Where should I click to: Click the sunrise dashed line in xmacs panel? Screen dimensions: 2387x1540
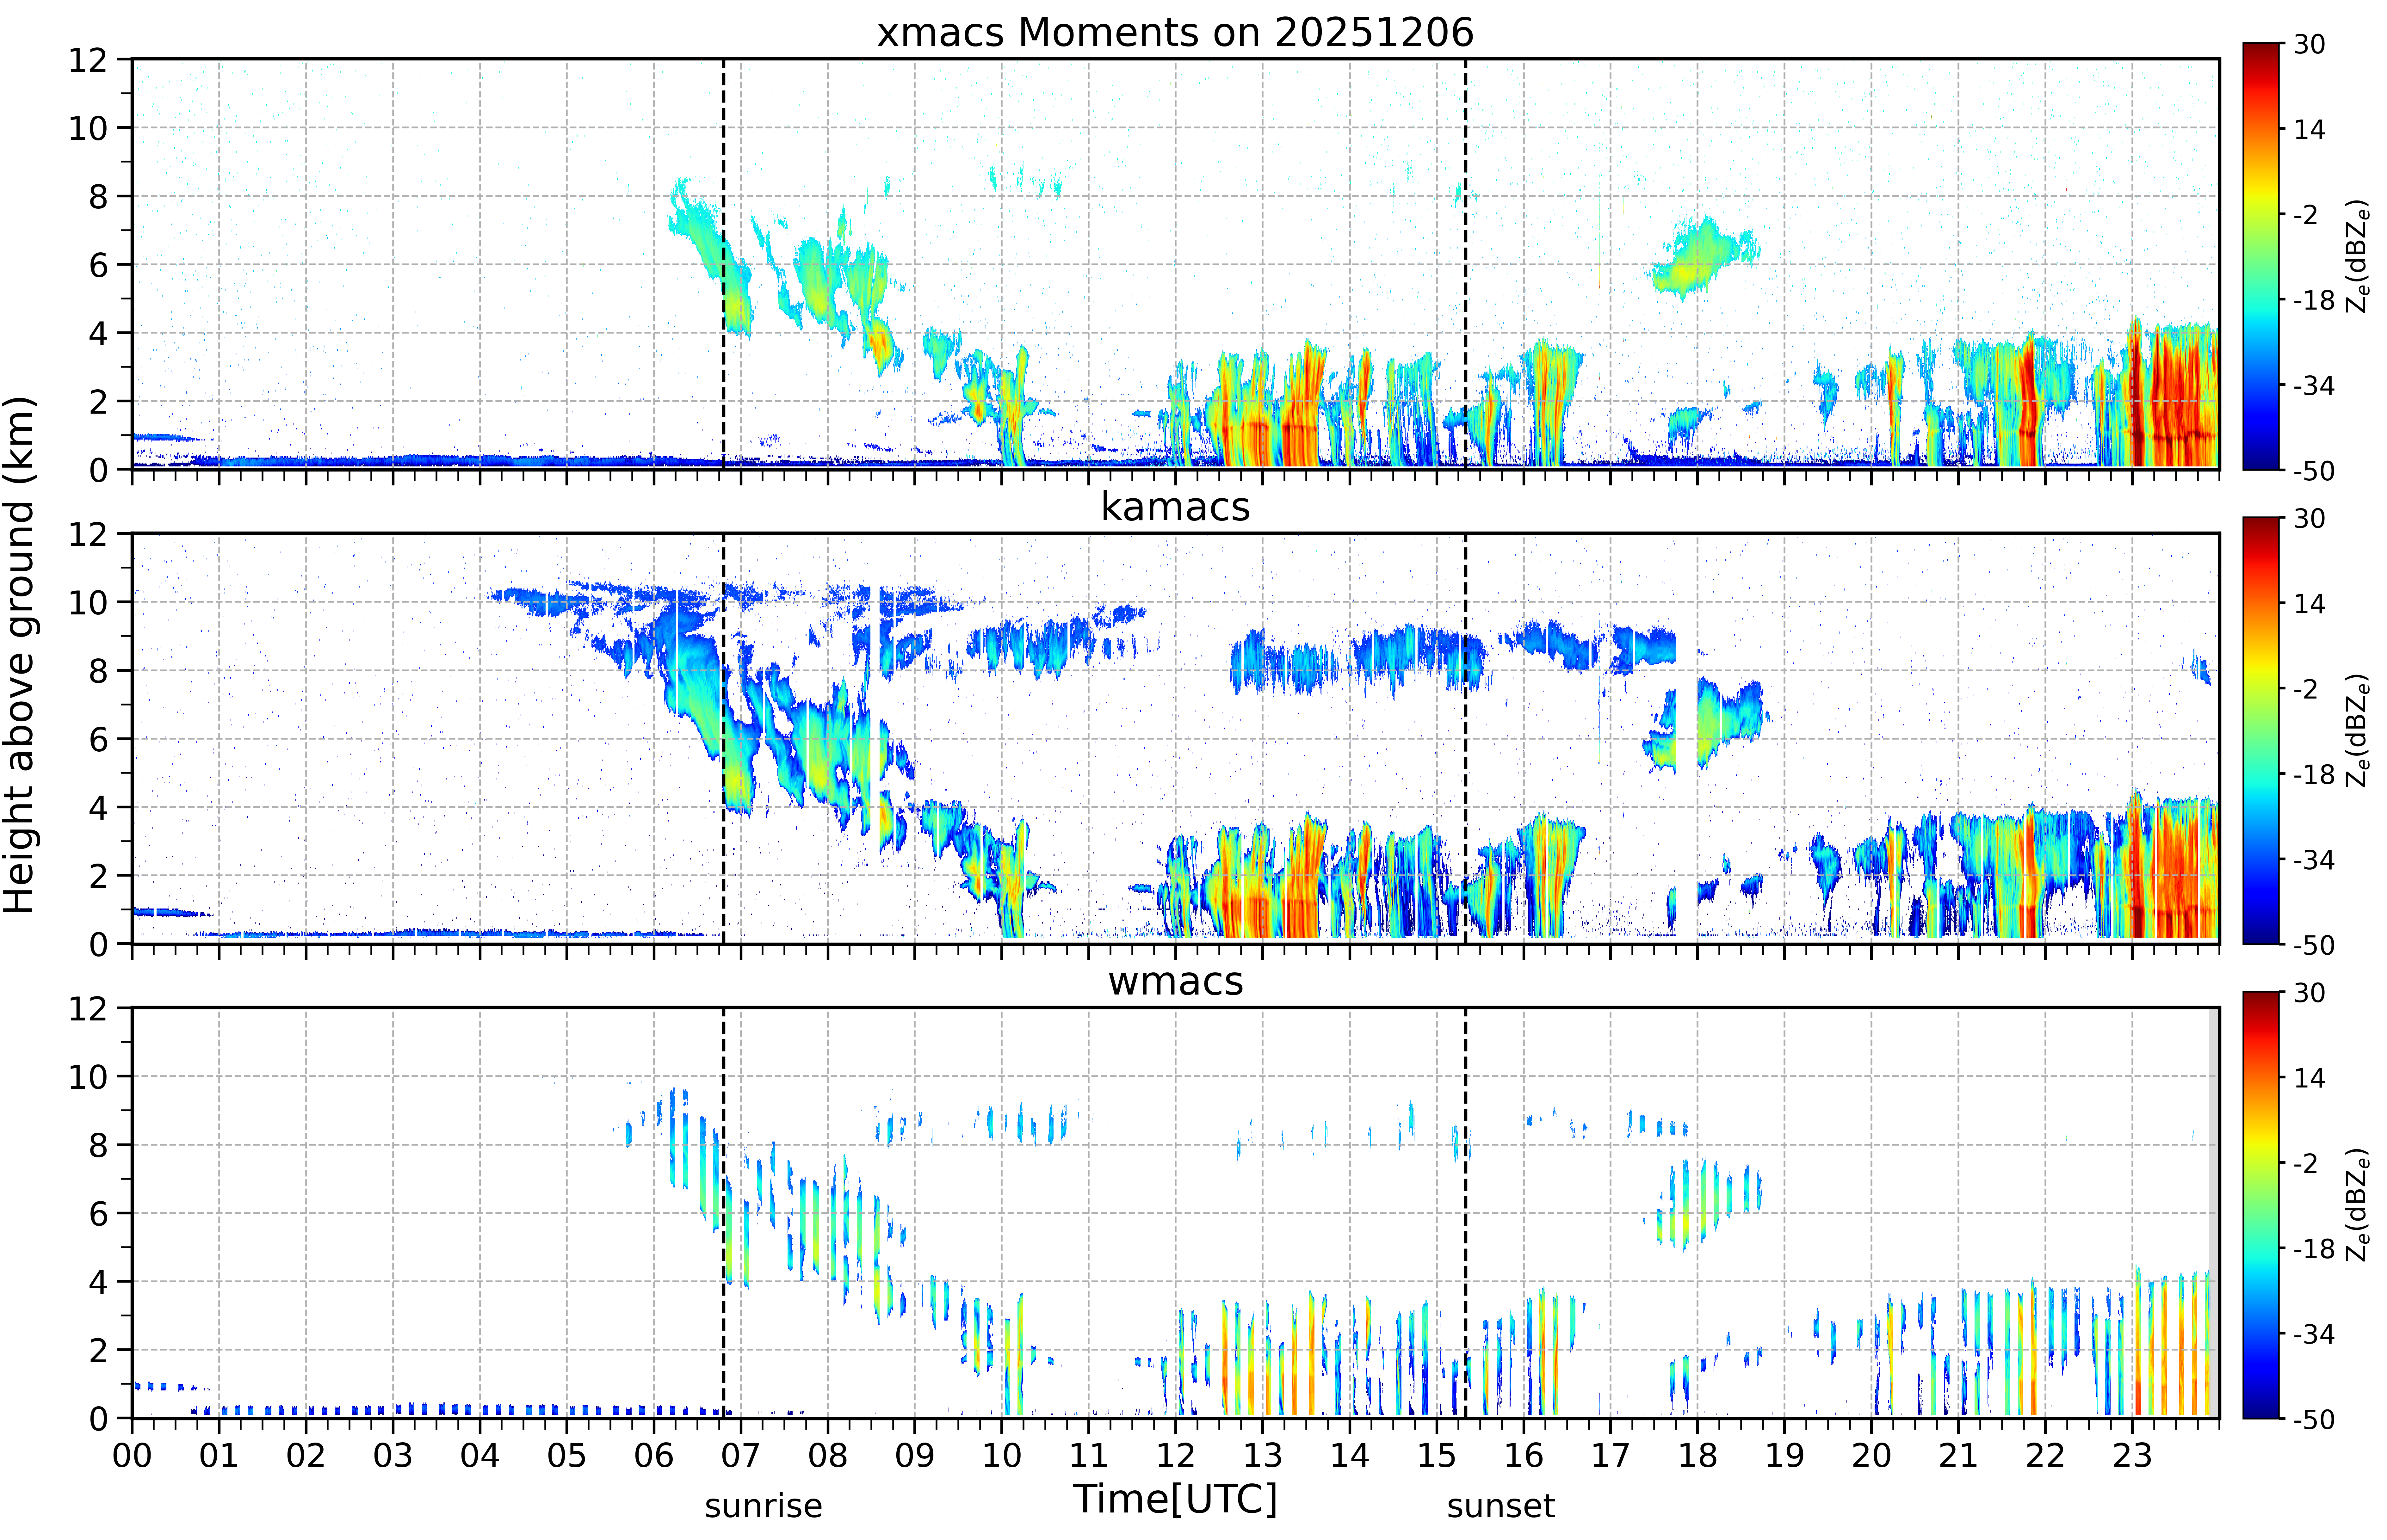tap(724, 264)
